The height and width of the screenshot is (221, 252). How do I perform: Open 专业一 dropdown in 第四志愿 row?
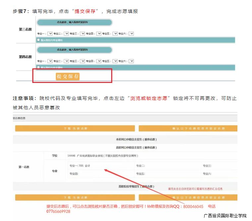pos(50,61)
